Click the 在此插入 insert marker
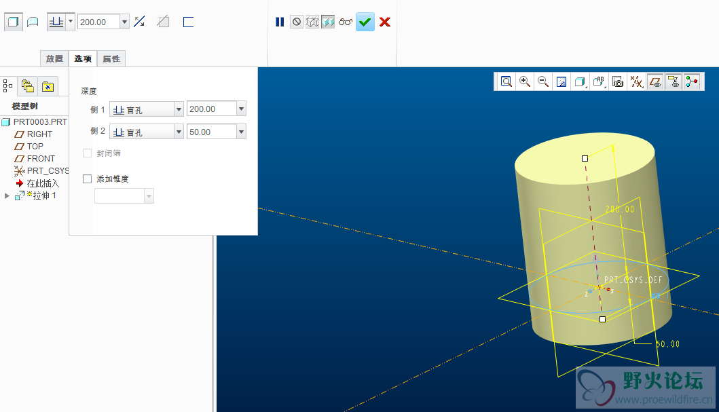This screenshot has width=719, height=412. point(37,183)
